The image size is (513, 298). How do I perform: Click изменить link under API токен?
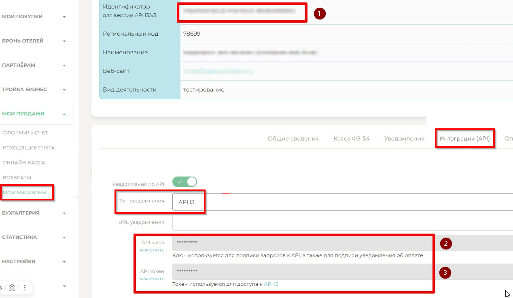(x=152, y=279)
